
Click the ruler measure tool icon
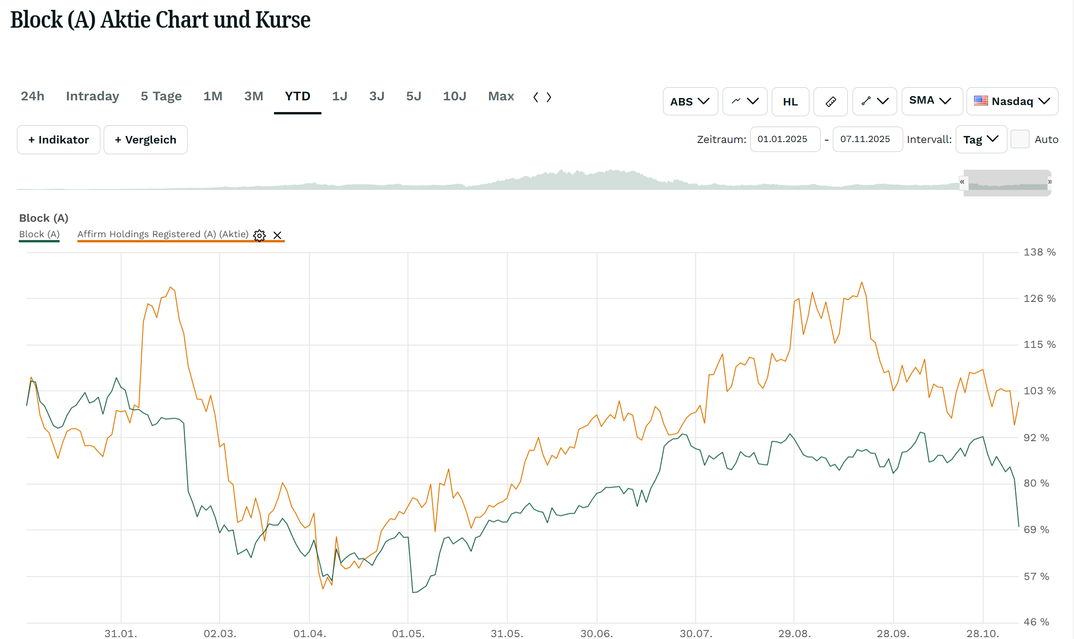click(x=830, y=101)
